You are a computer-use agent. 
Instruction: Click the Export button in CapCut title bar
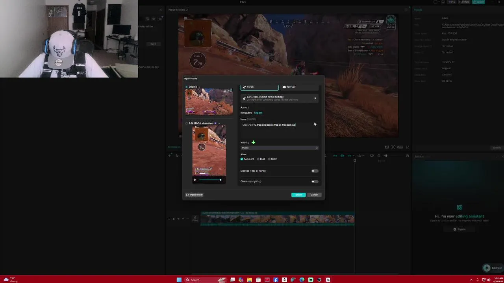coord(479,2)
